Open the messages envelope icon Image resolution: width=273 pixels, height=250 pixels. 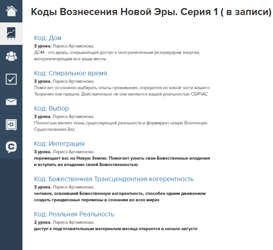(x=11, y=102)
